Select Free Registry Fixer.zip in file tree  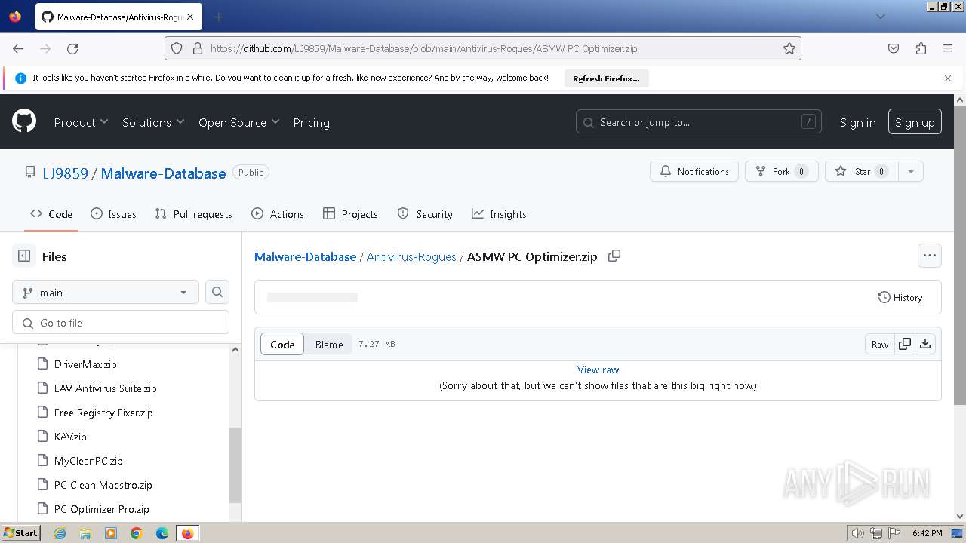tap(103, 413)
